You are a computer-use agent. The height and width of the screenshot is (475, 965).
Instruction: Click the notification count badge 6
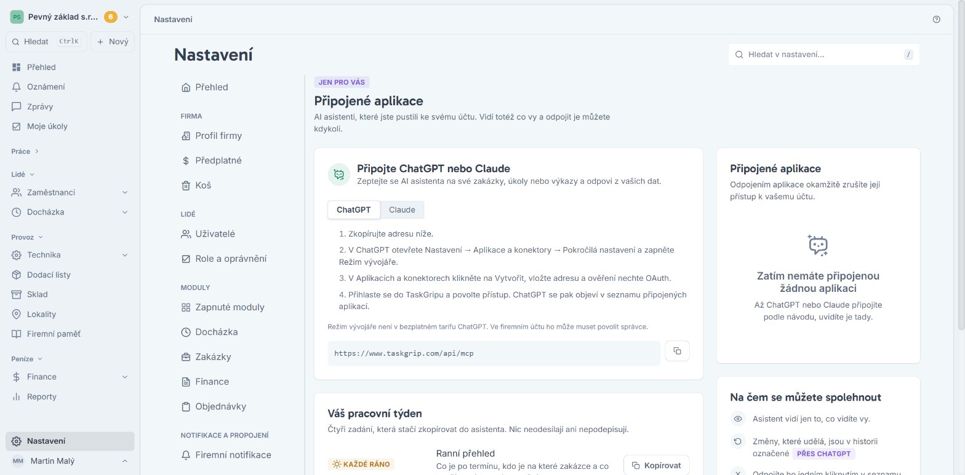point(111,17)
